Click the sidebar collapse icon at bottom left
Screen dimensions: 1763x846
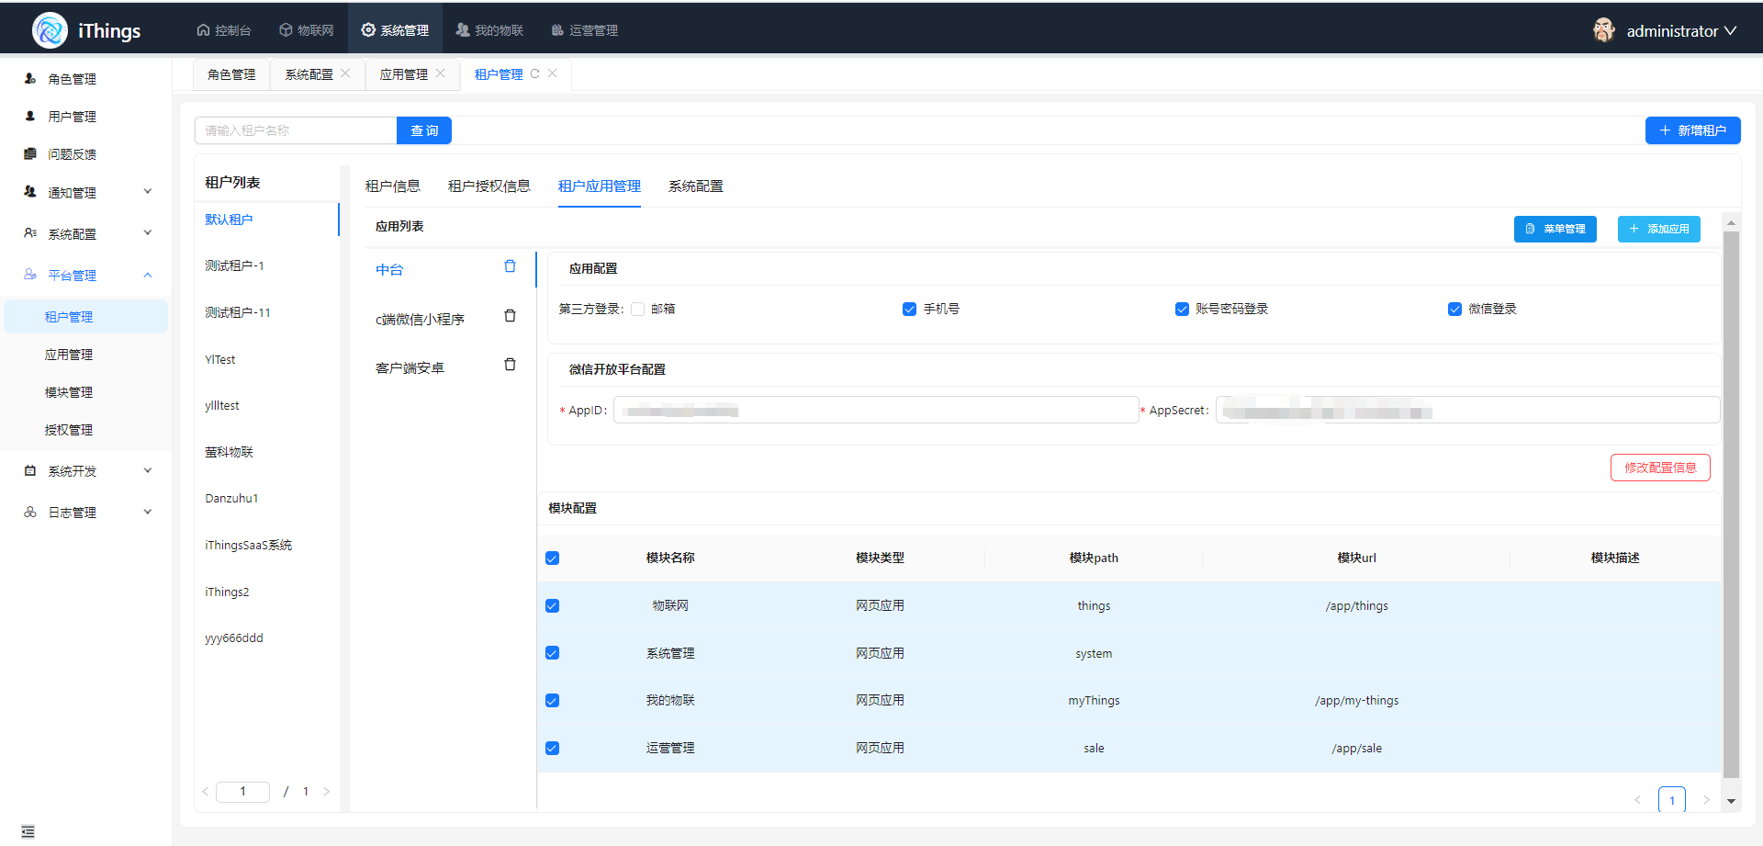point(28,831)
